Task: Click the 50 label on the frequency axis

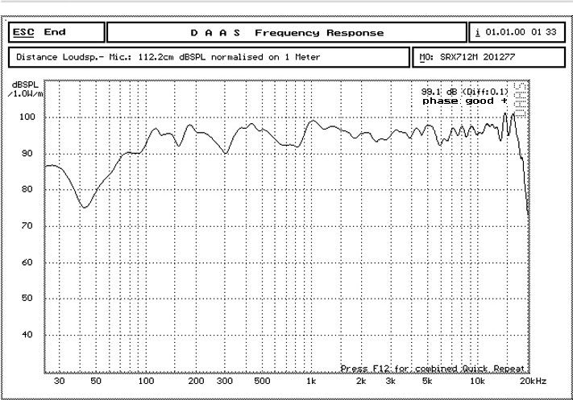Action: click(x=95, y=381)
